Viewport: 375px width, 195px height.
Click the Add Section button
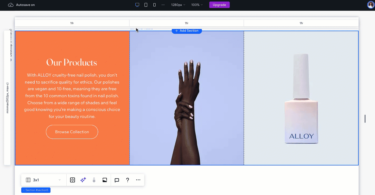pos(187,31)
